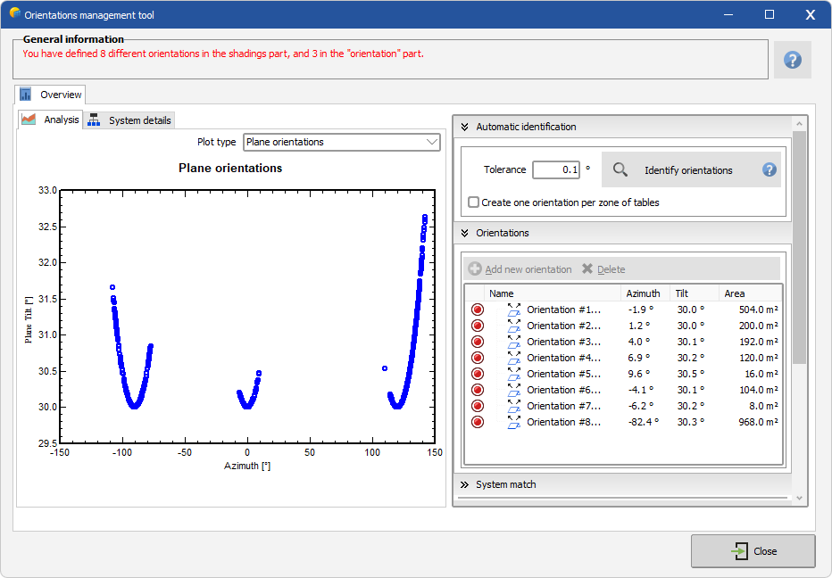
Task: Click the red status icon for Orientation #4
Action: [478, 358]
